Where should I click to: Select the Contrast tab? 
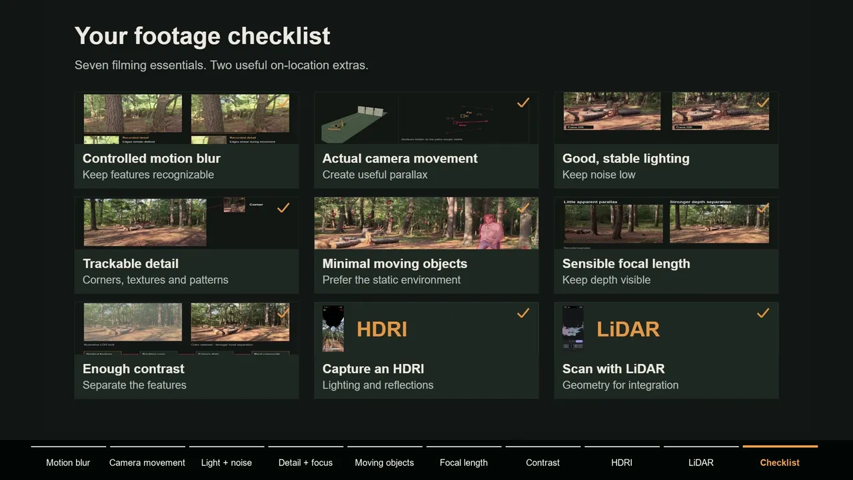tap(542, 462)
